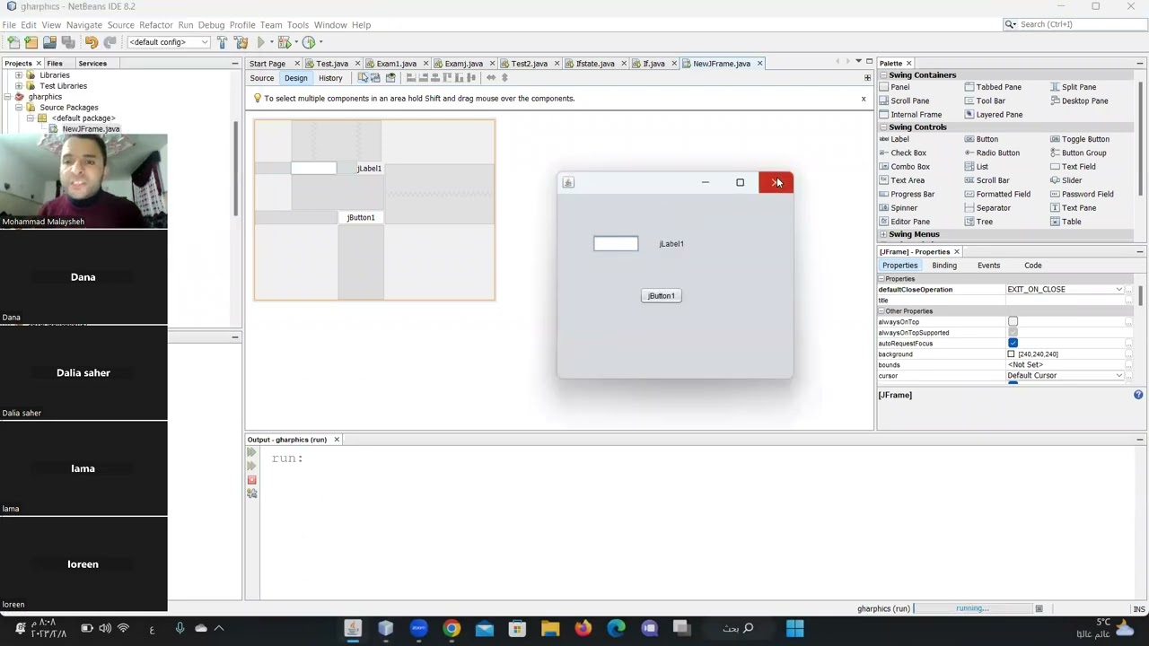Image resolution: width=1149 pixels, height=646 pixels.
Task: Click the Profile Project icon
Action: (x=309, y=42)
